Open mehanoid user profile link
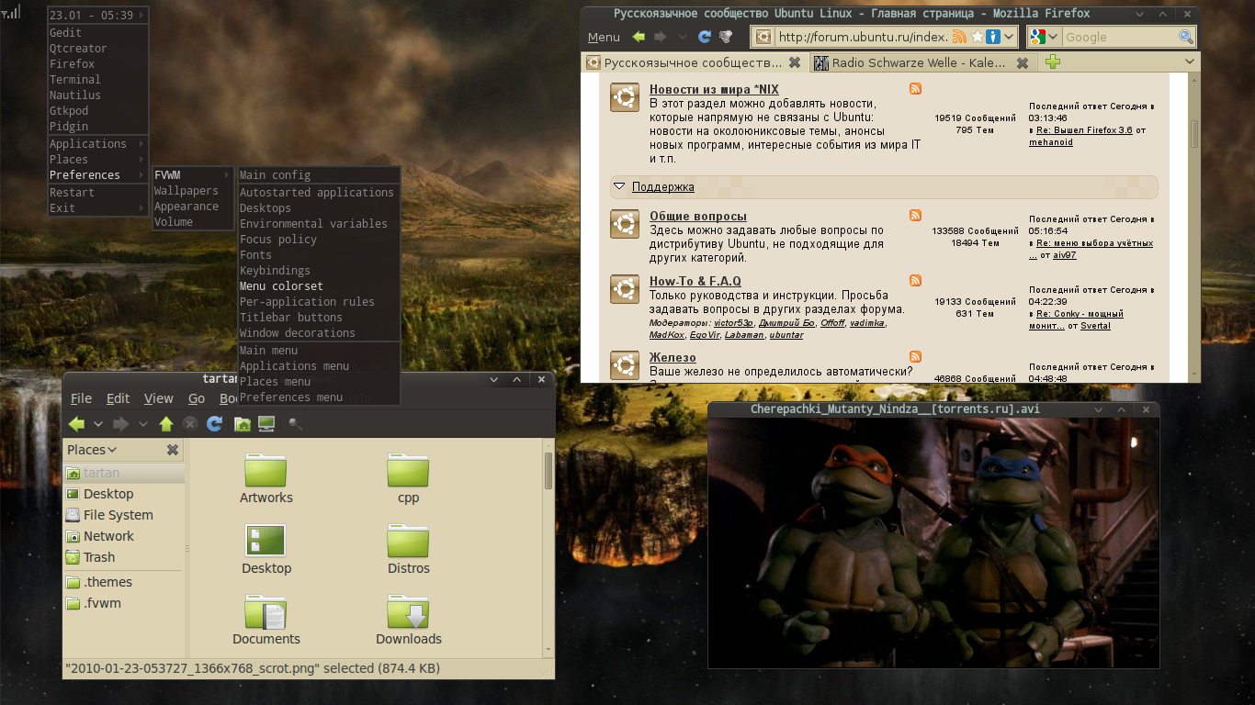This screenshot has width=1255, height=705. 1050,142
